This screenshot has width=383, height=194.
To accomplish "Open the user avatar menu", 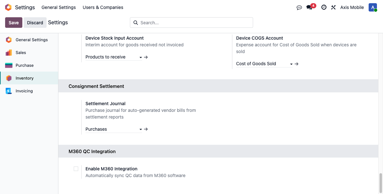I will pos(372,7).
